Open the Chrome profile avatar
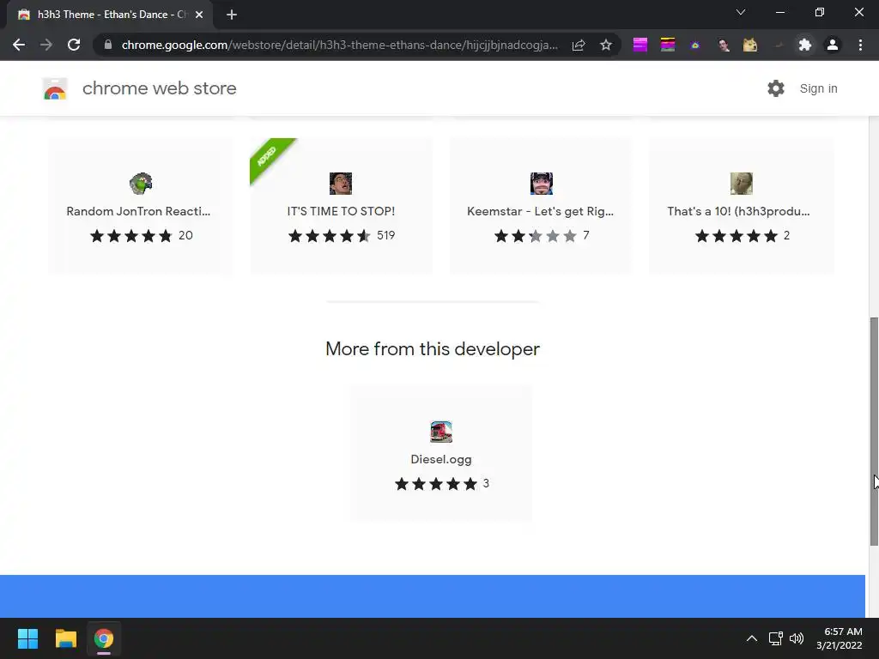Image resolution: width=879 pixels, height=659 pixels. pos(833,45)
